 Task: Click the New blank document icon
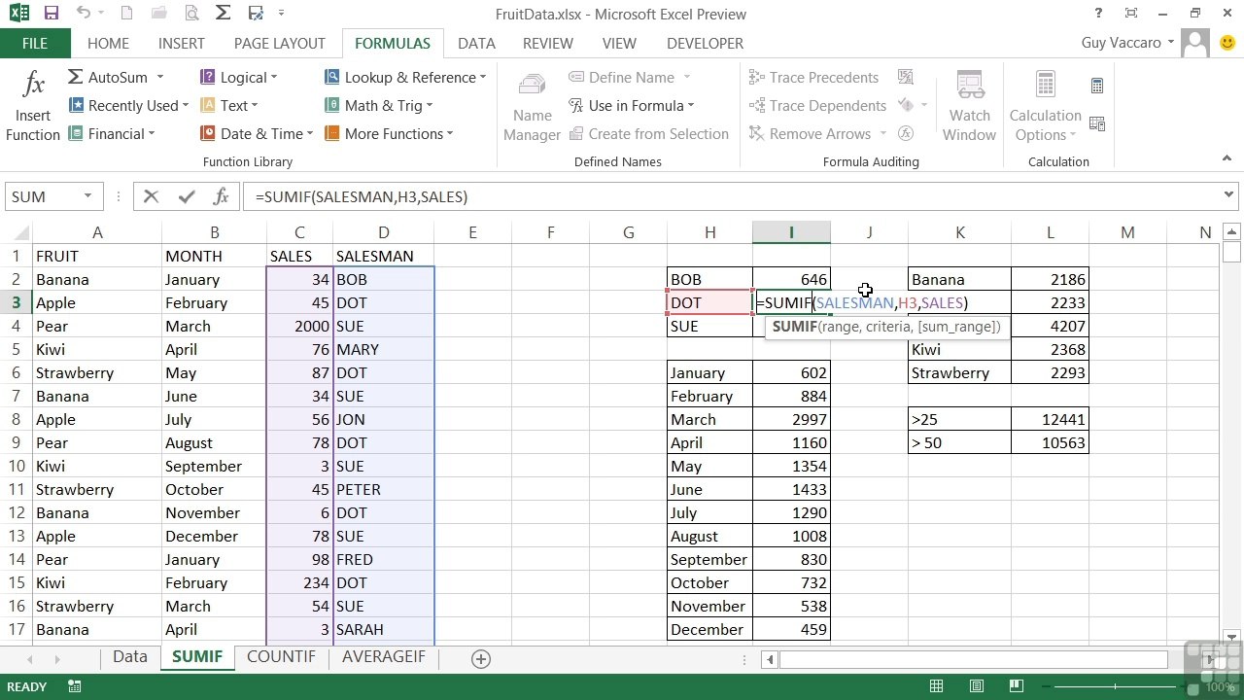pyautogui.click(x=127, y=14)
